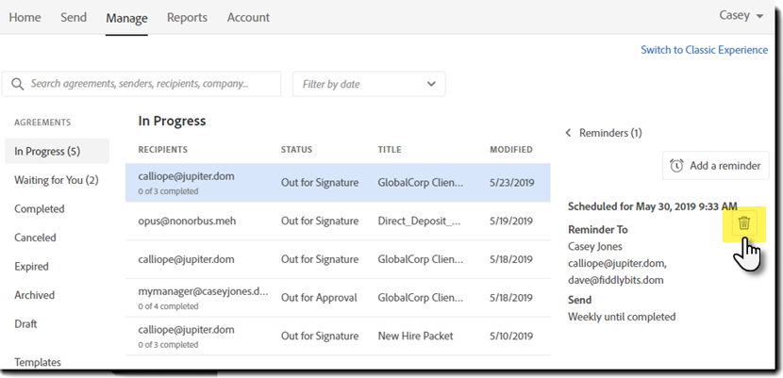Open the Casey user account dropdown
Screen dimensions: 783x378
741,16
